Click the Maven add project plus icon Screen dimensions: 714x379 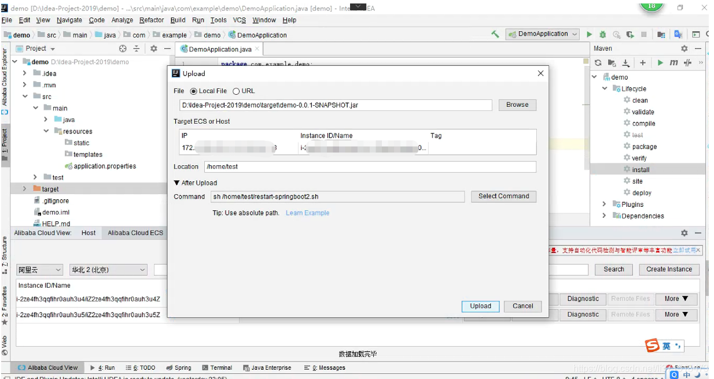[x=642, y=62]
